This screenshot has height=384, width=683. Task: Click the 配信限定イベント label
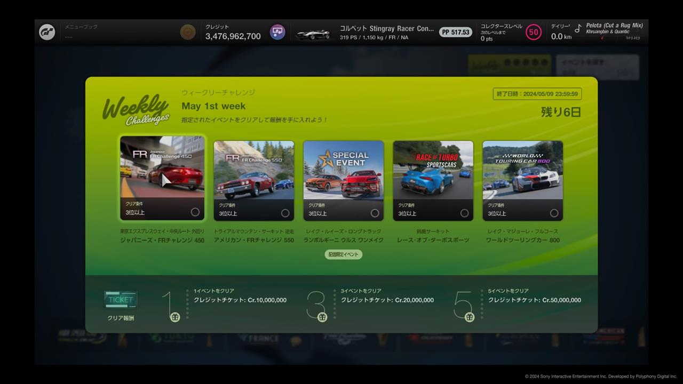click(344, 254)
